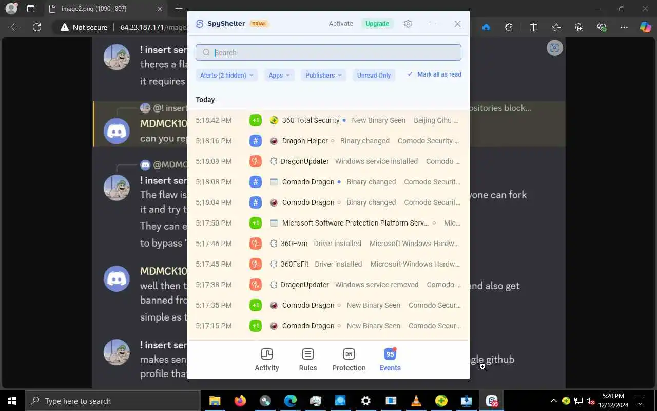Click the 360 Total Security app icon
657x411 pixels.
(x=274, y=120)
